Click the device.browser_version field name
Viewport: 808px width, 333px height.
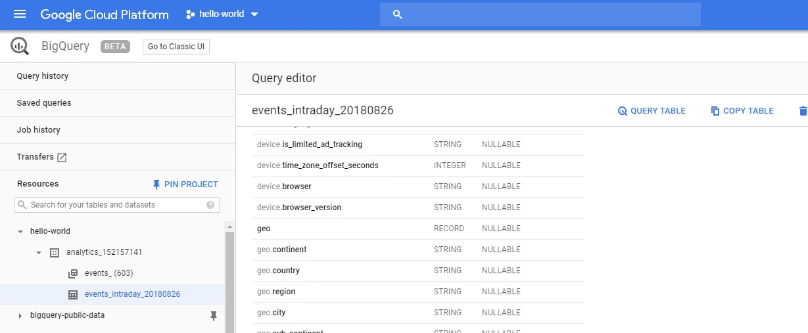(x=300, y=208)
